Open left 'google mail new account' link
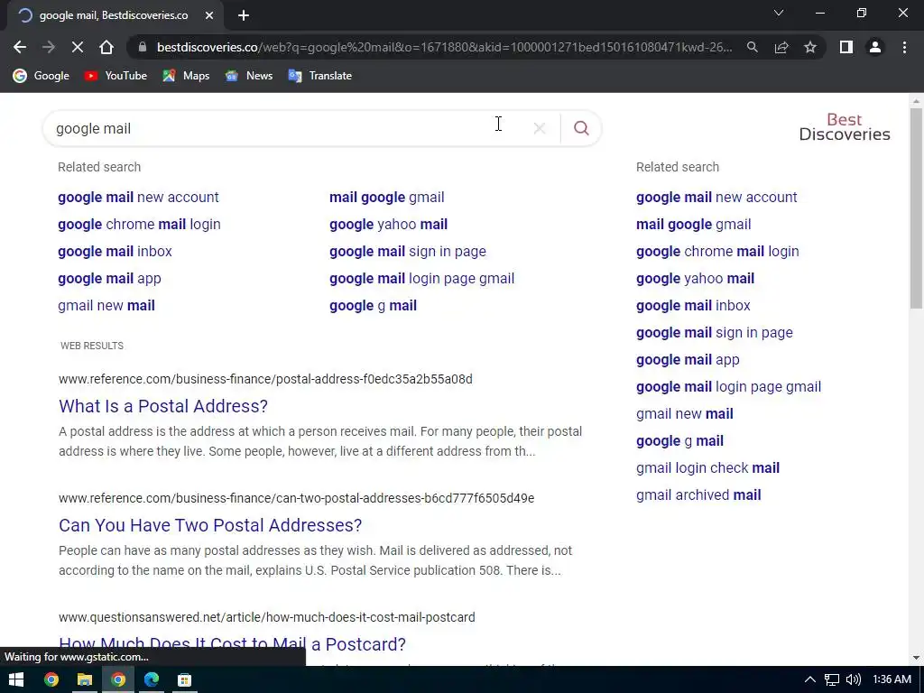Screen dimensions: 924x693 (138, 197)
